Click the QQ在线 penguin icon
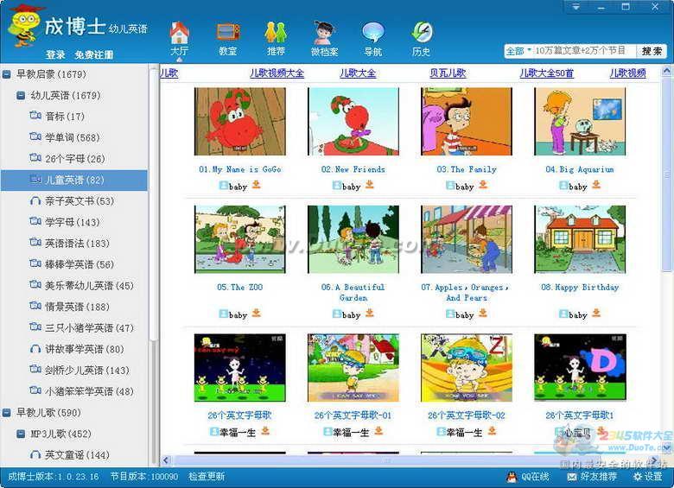Image resolution: width=674 pixels, height=488 pixels. pyautogui.click(x=511, y=477)
